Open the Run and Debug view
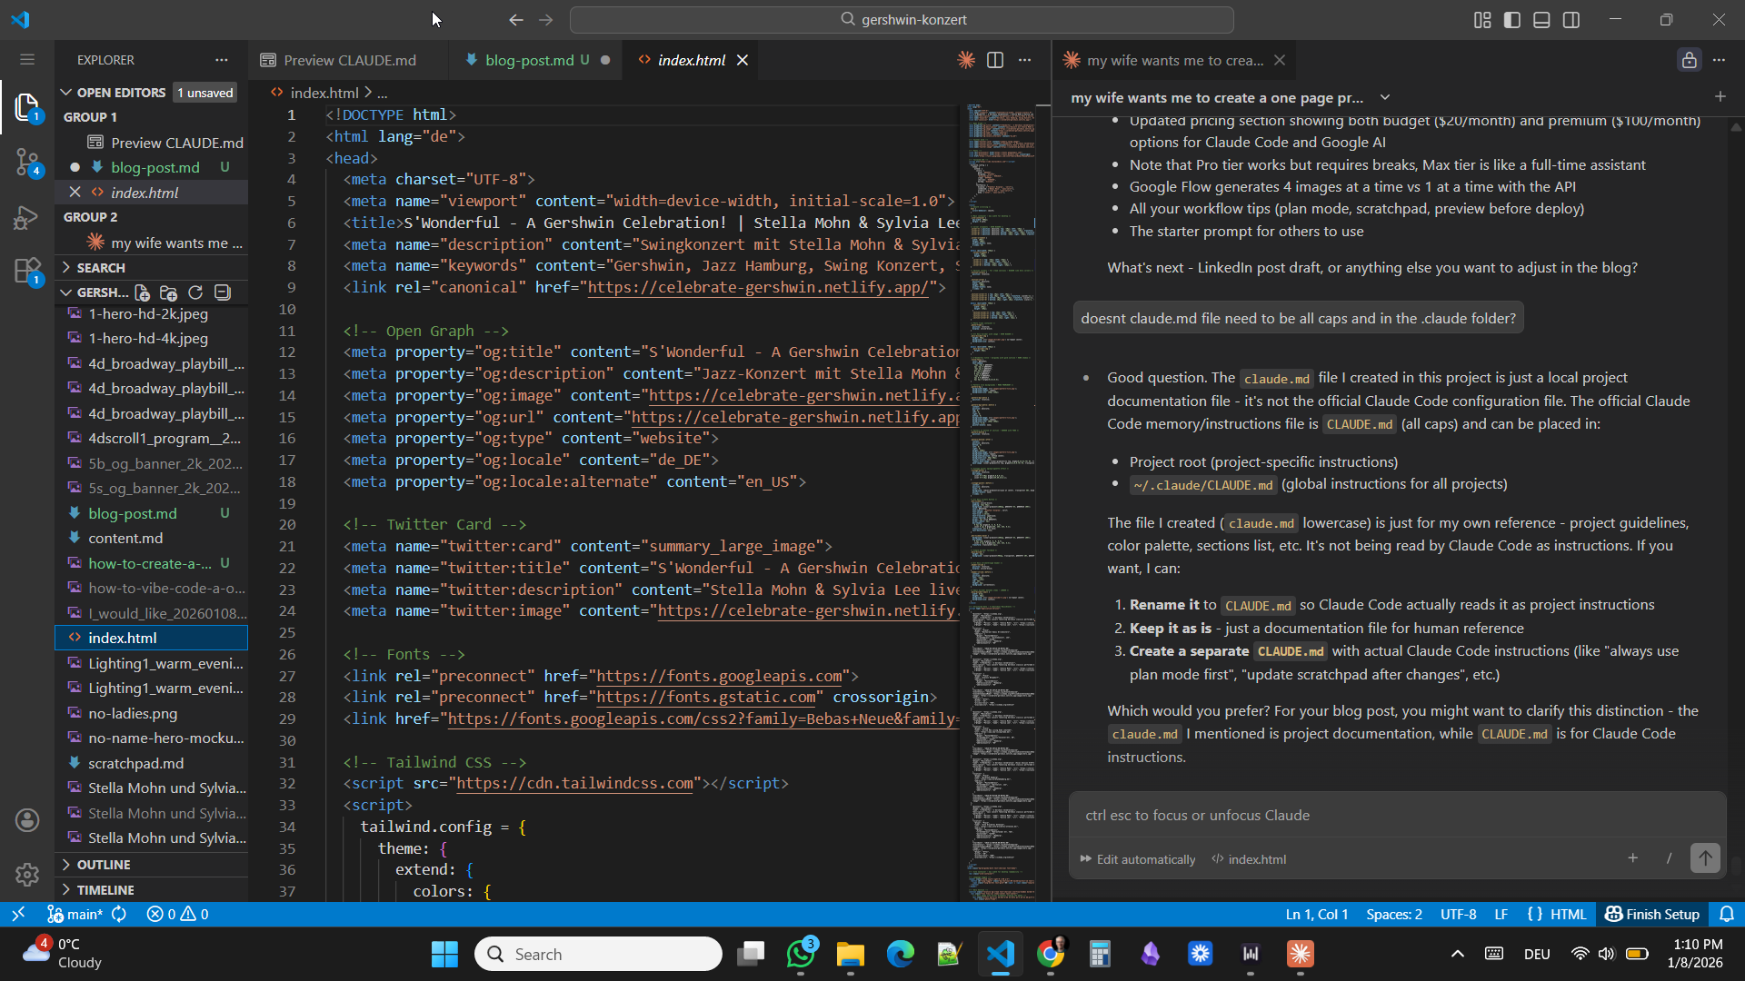This screenshot has height=981, width=1745. point(27,218)
